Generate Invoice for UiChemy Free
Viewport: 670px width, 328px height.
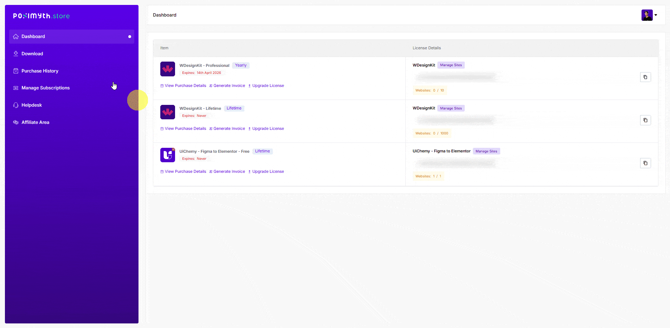[227, 171]
